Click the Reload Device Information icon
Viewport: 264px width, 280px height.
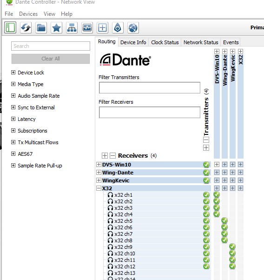[x=26, y=28]
